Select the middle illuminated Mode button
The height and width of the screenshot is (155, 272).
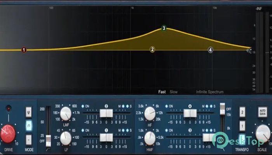click(29, 125)
